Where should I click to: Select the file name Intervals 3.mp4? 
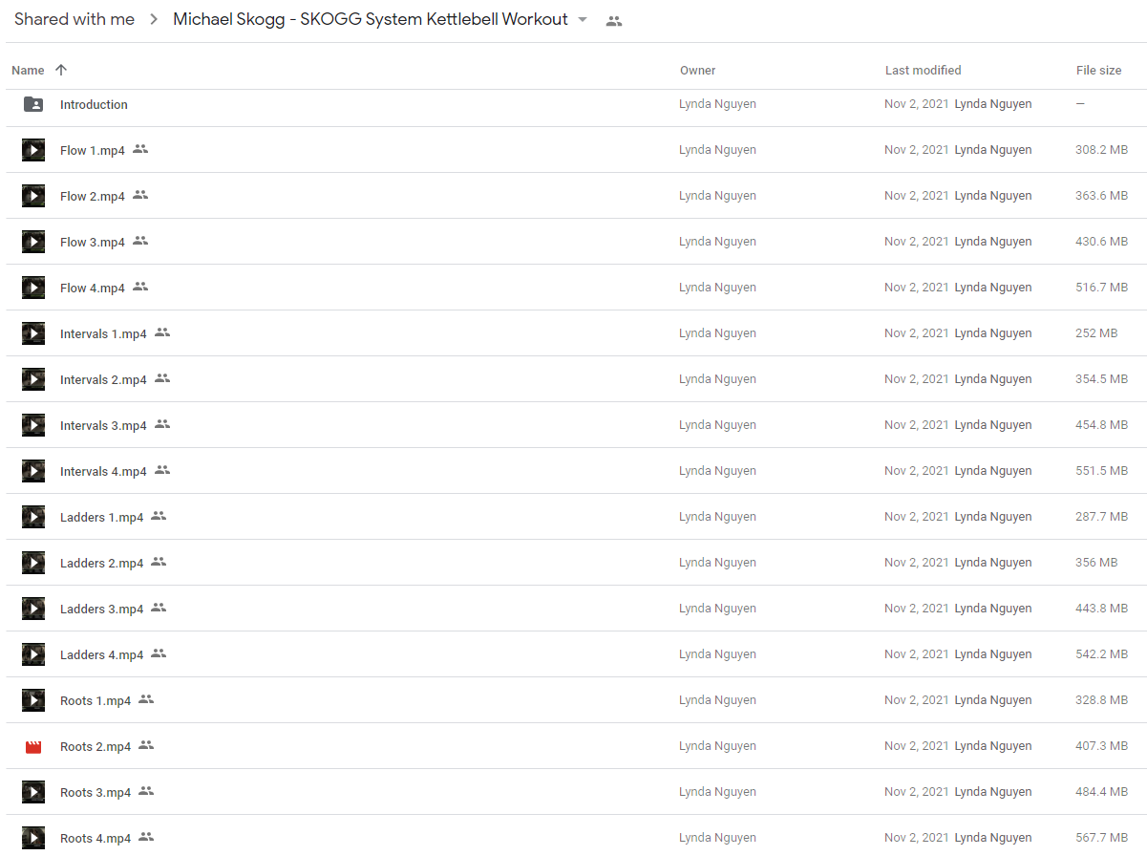coord(103,426)
